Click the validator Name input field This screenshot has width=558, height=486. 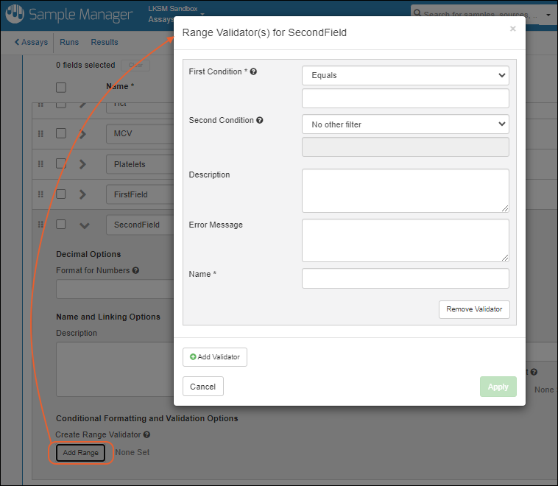pos(405,278)
